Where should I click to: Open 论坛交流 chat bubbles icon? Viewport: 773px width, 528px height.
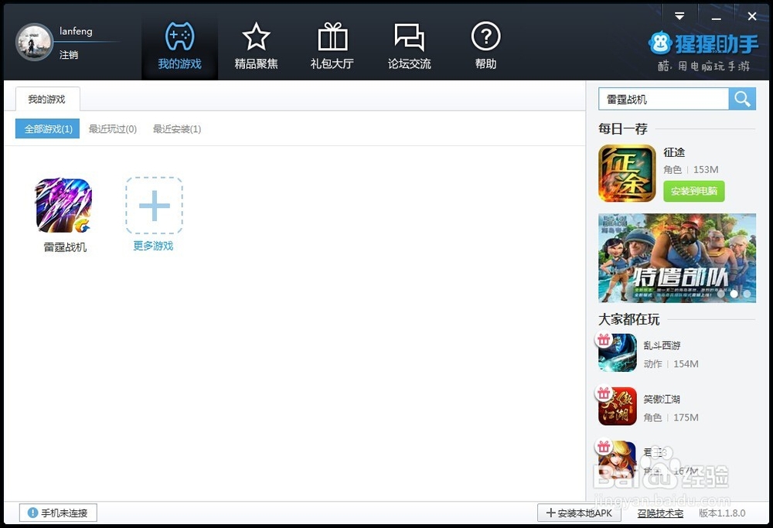(409, 36)
